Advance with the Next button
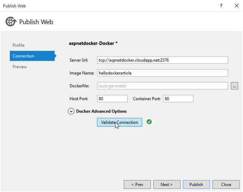The height and width of the screenshot is (192, 243). (167, 184)
